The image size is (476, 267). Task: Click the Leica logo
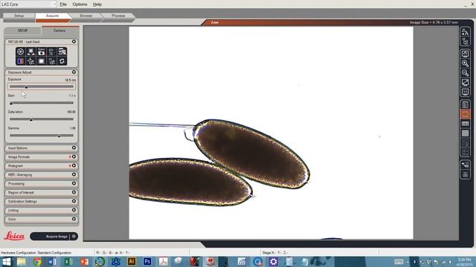pyautogui.click(x=14, y=236)
